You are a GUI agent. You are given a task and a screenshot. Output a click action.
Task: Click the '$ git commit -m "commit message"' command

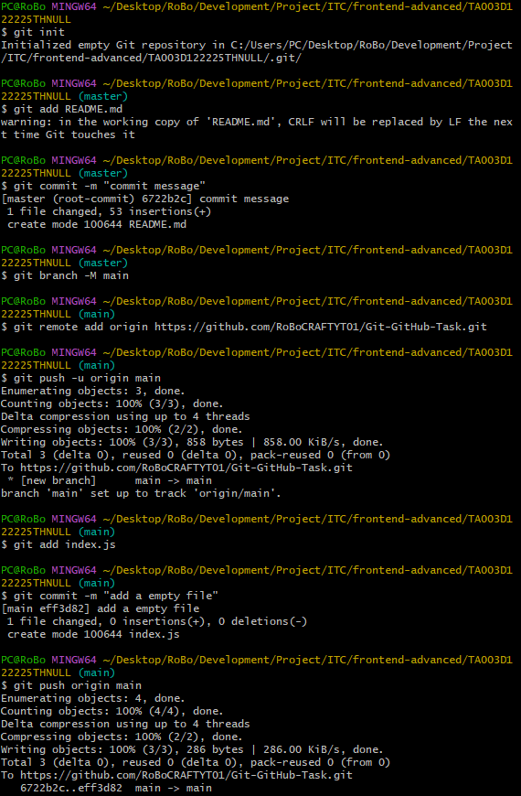point(103,186)
